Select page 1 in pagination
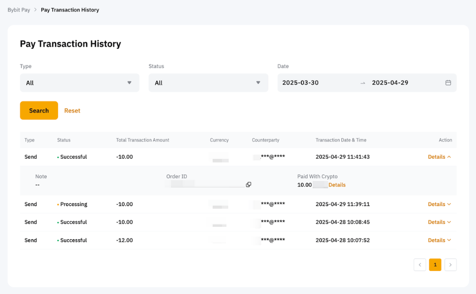This screenshot has height=294, width=476. point(435,265)
